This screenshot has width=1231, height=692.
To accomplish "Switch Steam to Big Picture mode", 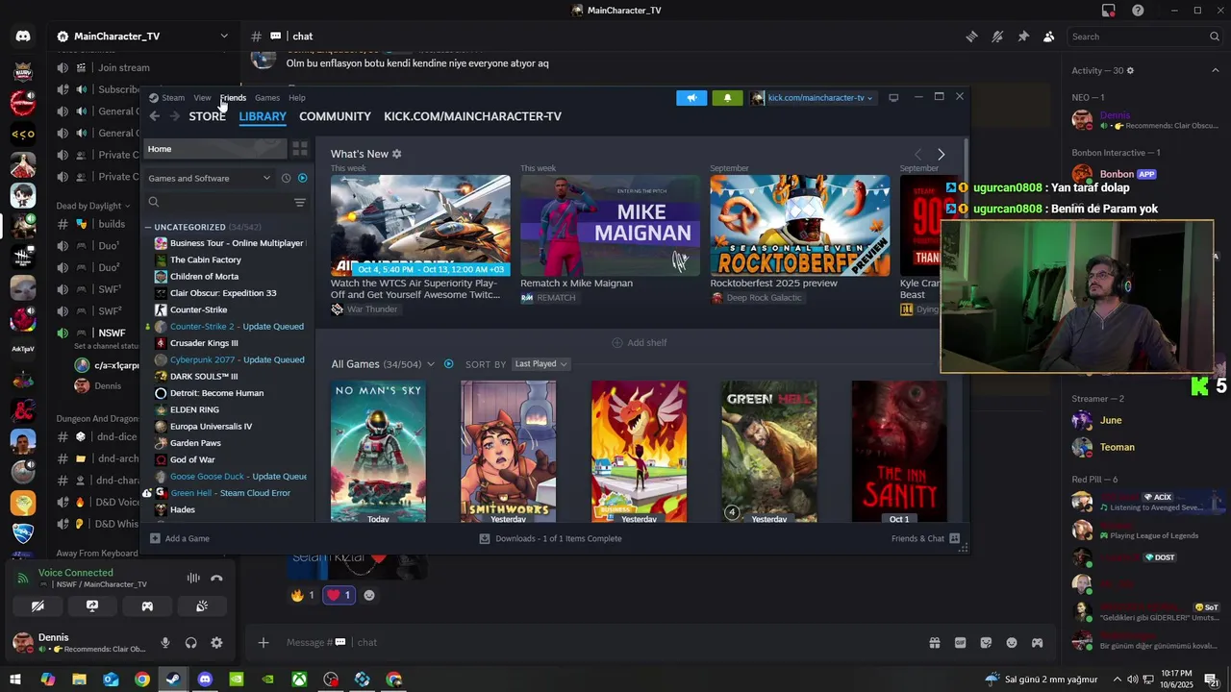I will (x=893, y=97).
